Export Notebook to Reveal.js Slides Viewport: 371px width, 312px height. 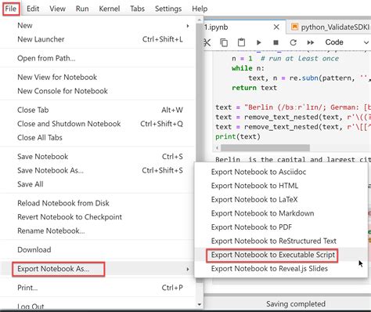(281, 269)
